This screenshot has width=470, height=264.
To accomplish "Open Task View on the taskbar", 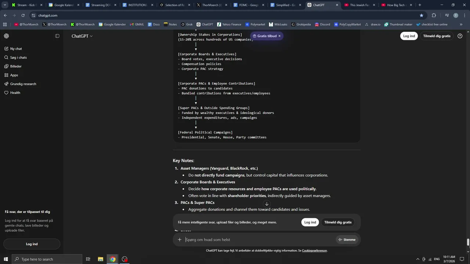I will click(x=88, y=259).
